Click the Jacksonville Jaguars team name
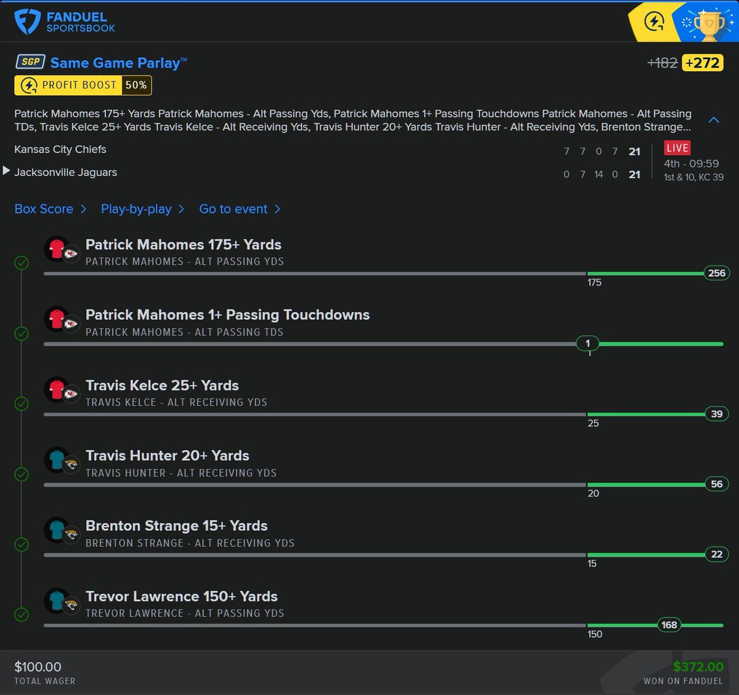Image resolution: width=739 pixels, height=695 pixels. tap(65, 172)
